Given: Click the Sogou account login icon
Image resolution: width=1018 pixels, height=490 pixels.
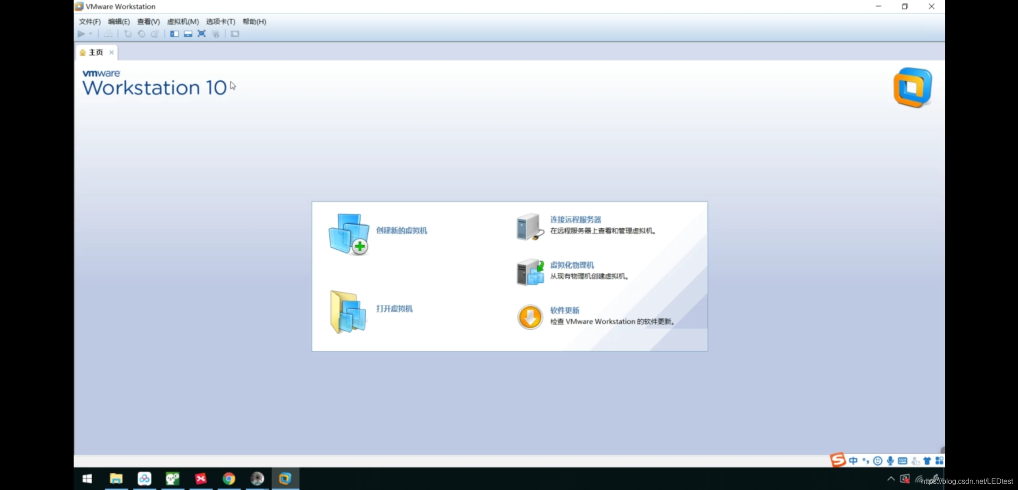Looking at the screenshot, I should 915,461.
